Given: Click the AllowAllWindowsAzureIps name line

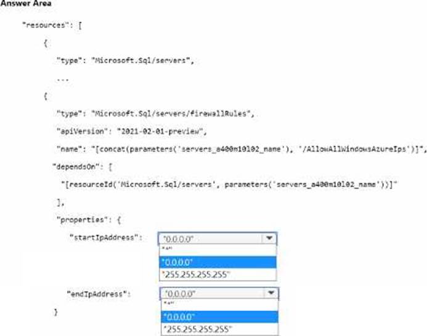Looking at the screenshot, I should coord(242,149).
